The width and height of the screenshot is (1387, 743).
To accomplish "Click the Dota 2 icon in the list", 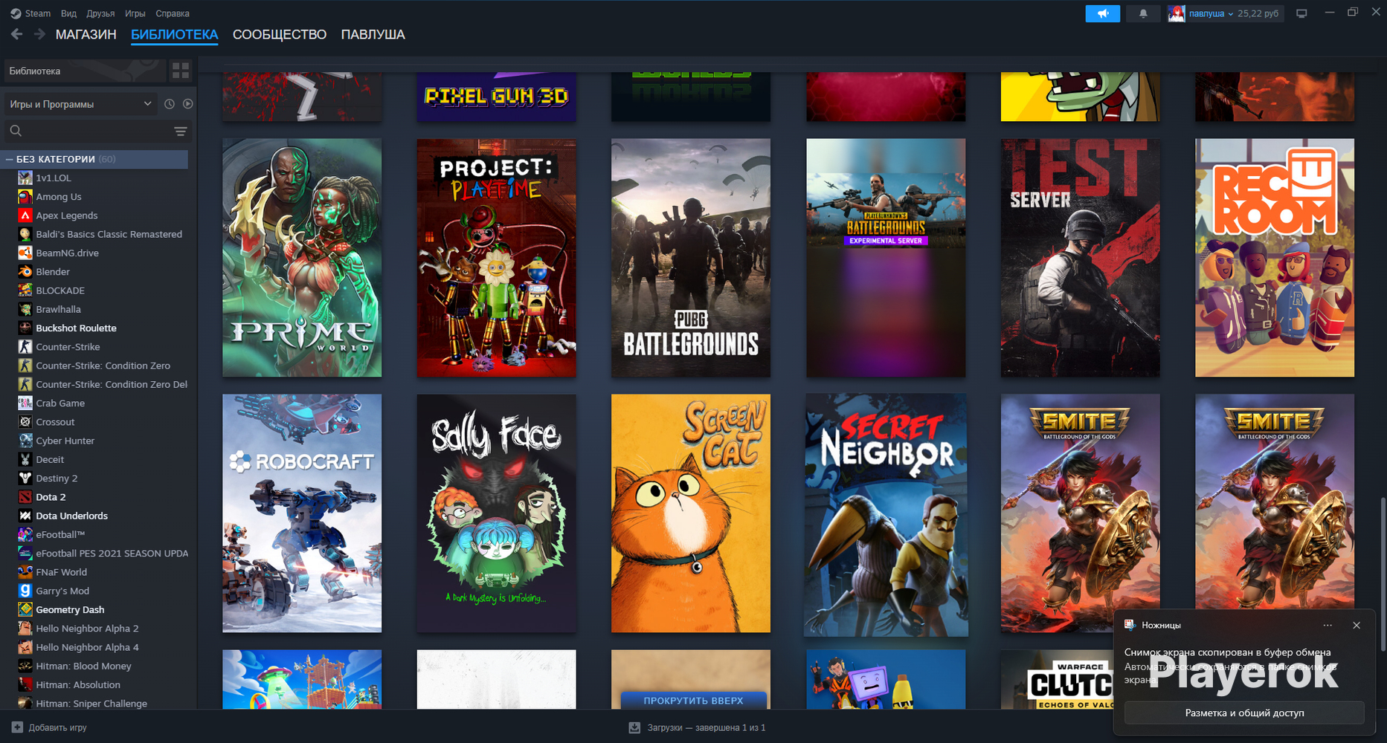I will (x=25, y=497).
